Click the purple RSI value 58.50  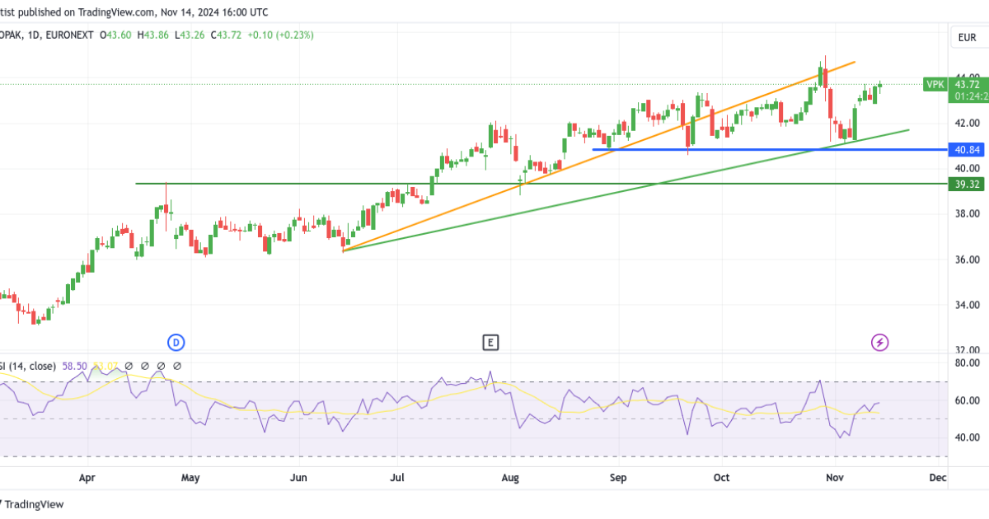(82, 366)
